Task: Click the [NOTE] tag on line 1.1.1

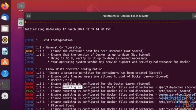Action: click(29, 51)
